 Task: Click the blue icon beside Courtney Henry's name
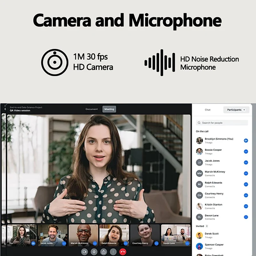coord(246,195)
